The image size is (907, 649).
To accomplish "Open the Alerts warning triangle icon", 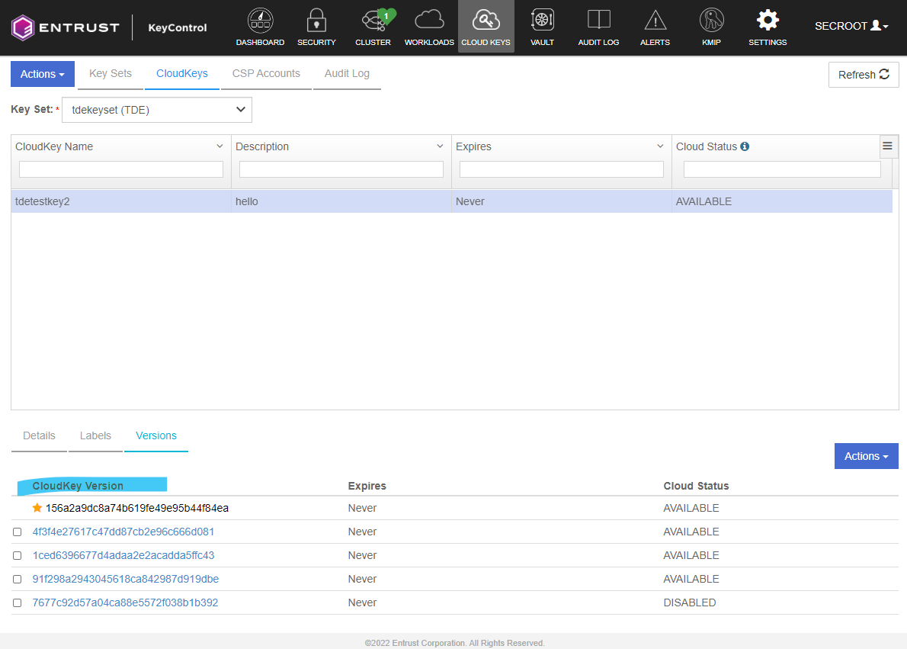I will [x=655, y=21].
